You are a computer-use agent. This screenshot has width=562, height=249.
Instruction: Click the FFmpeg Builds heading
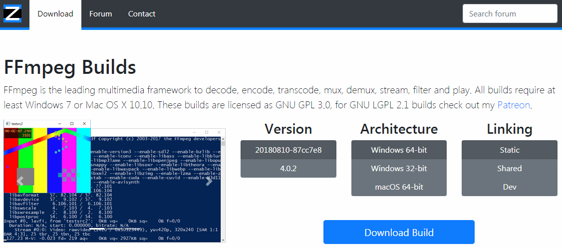(70, 67)
